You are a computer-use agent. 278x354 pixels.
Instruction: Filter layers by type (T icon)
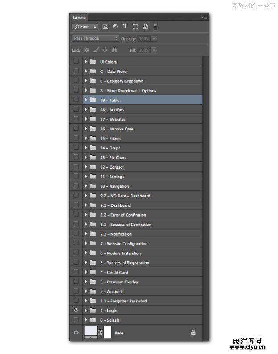coord(125,27)
